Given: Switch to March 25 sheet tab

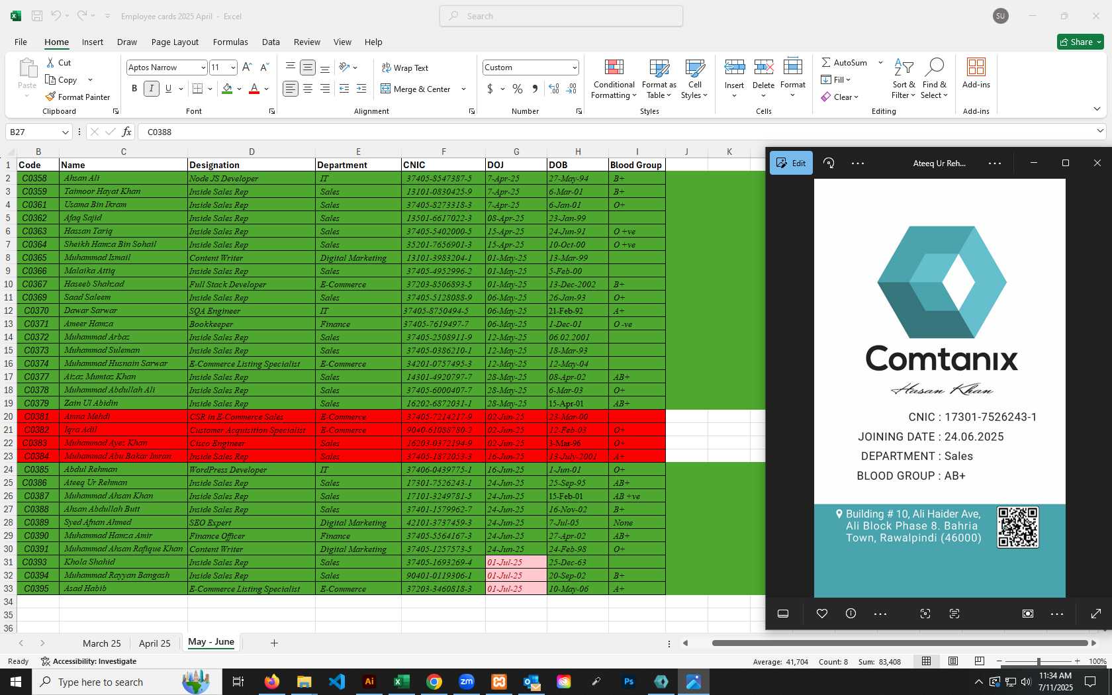Looking at the screenshot, I should point(102,643).
